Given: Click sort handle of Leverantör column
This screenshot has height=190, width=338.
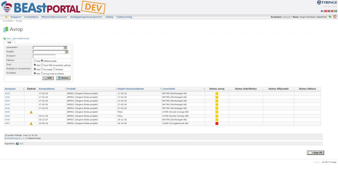Looking at the screenshot, I should tap(204, 89).
